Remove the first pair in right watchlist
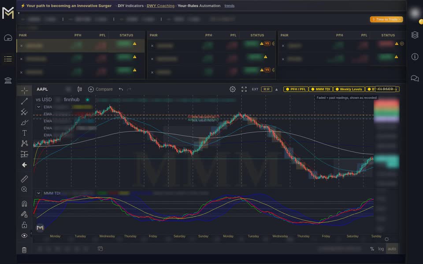 tap(283, 46)
